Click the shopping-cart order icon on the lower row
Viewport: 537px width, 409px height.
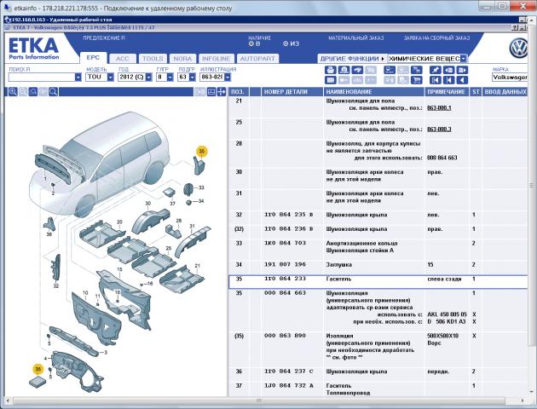click(x=416, y=80)
